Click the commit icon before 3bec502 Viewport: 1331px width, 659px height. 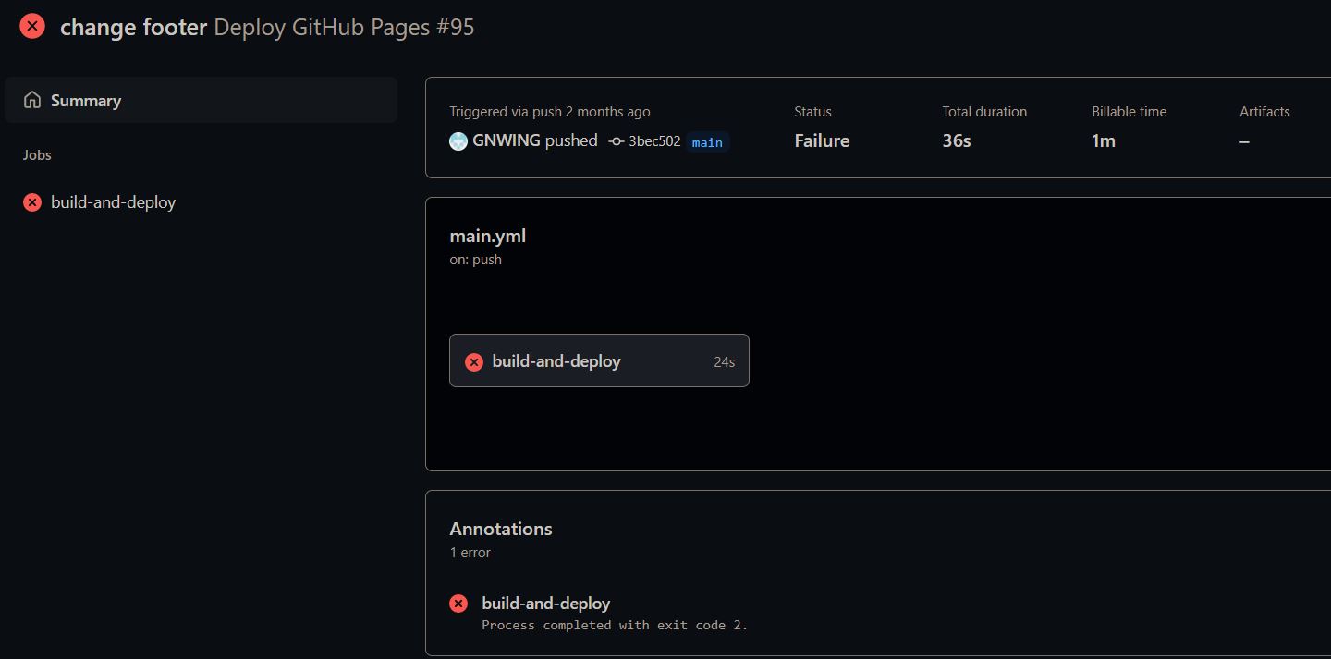(617, 141)
